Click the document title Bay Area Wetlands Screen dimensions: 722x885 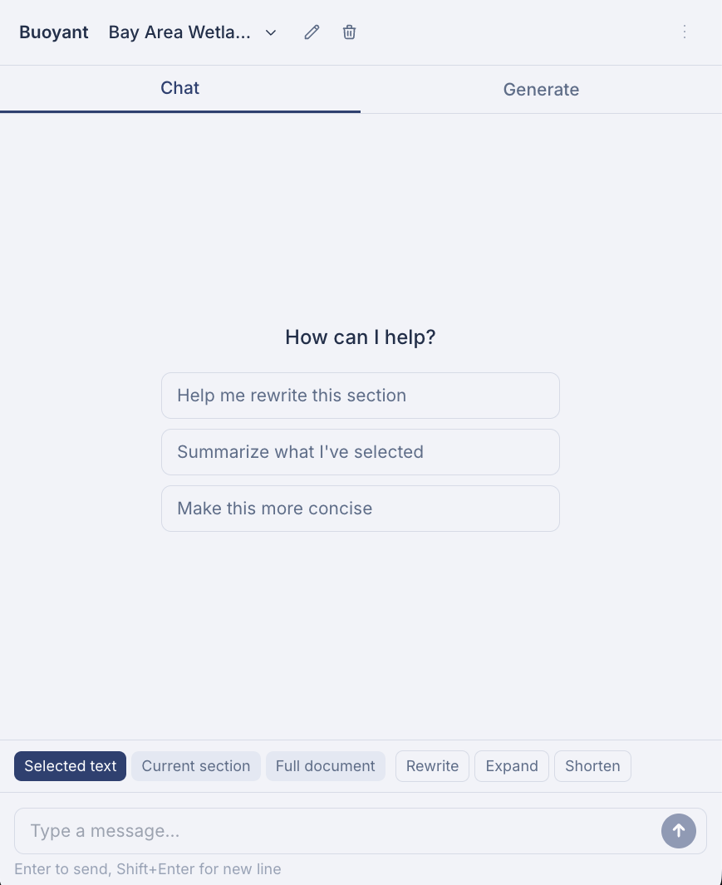[x=179, y=32]
